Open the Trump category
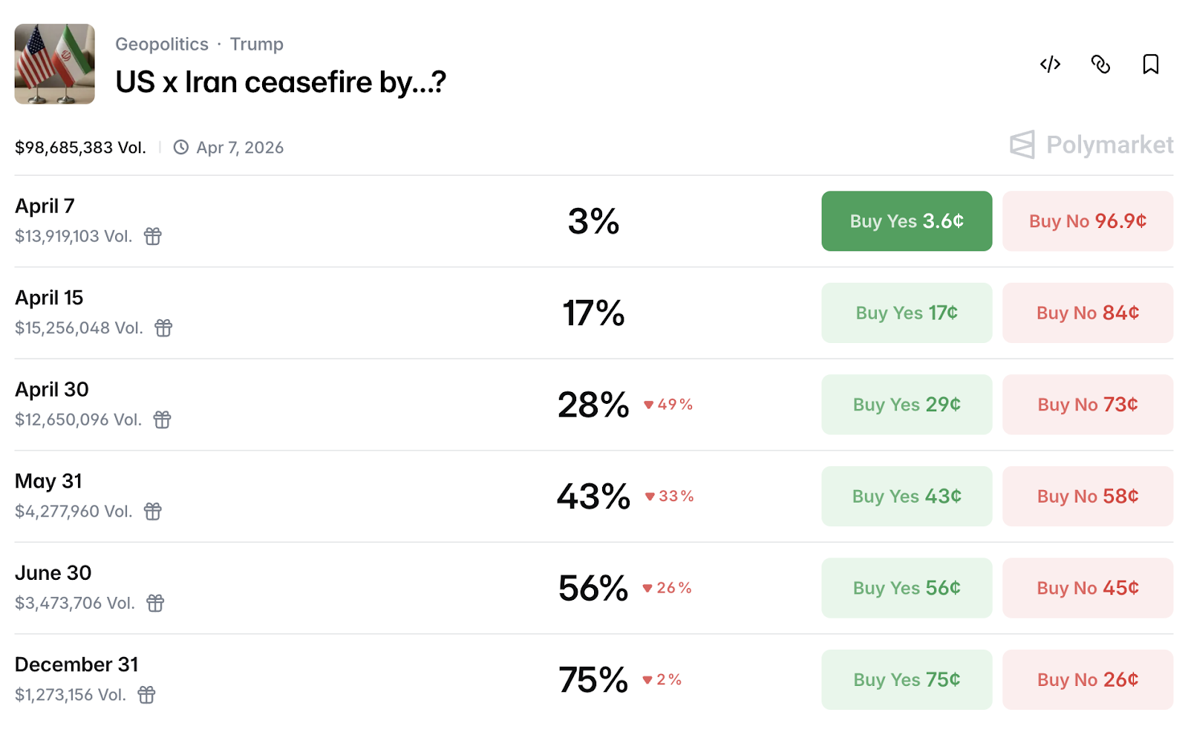The image size is (1188, 735). (257, 44)
